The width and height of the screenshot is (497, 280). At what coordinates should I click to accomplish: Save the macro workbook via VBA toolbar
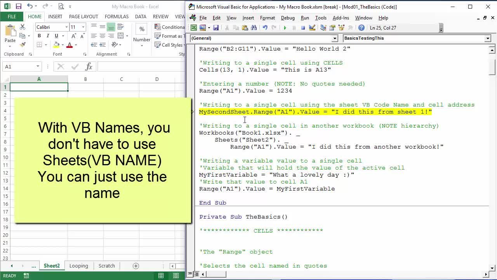click(216, 28)
